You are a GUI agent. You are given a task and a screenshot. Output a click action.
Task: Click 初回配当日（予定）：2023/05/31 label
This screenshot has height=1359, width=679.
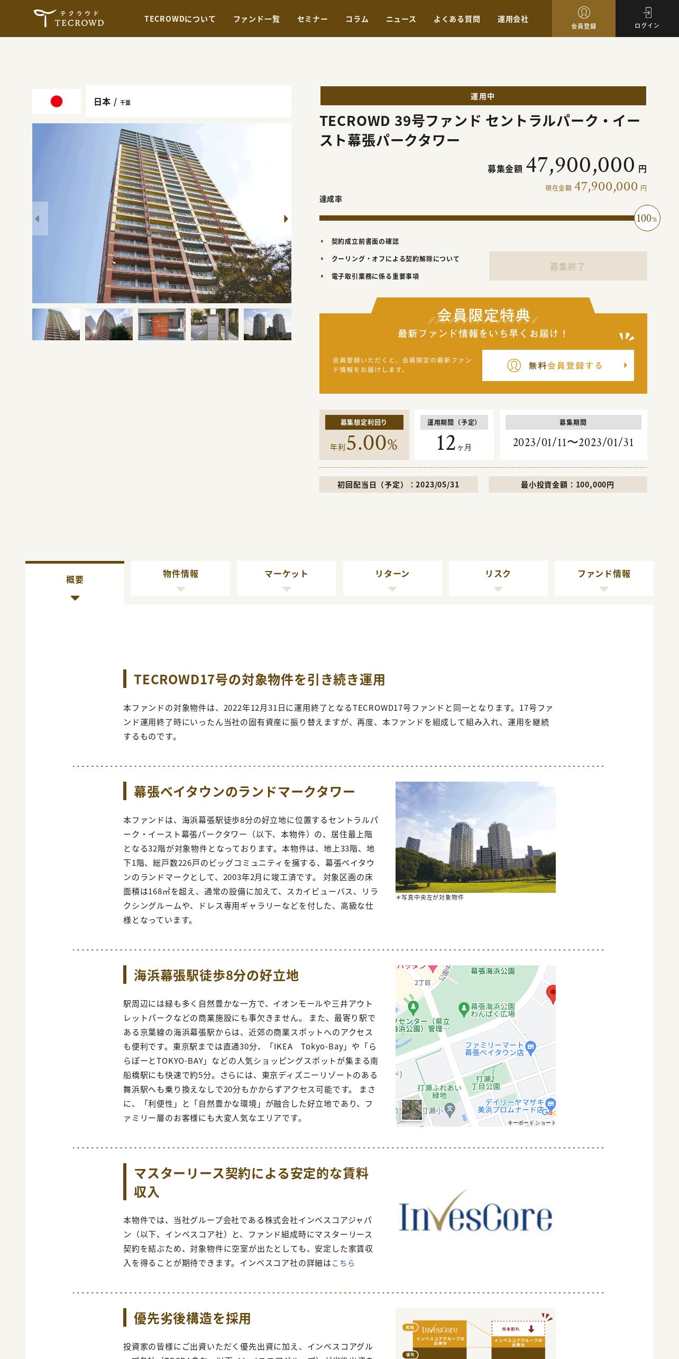pos(399,485)
